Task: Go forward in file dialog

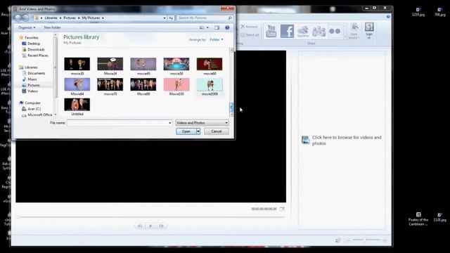Action: click(25, 18)
